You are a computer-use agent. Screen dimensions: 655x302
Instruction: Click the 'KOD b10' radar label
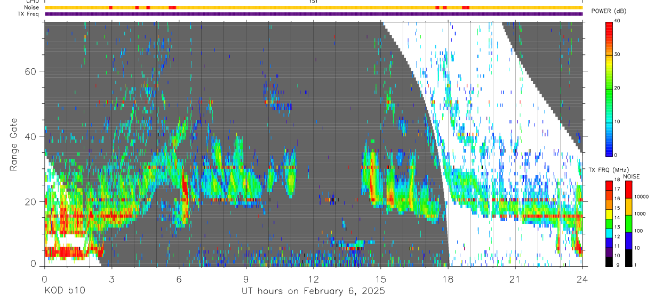tap(65, 291)
